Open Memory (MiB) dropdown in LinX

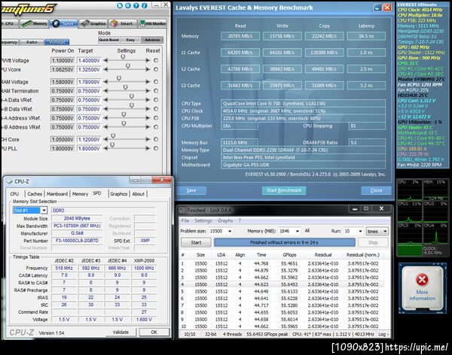(298, 231)
